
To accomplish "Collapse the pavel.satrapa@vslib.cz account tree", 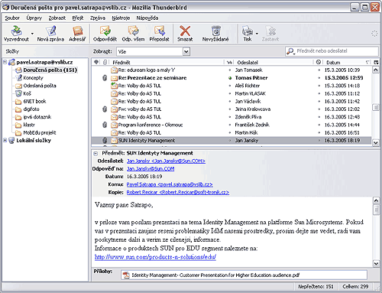I will pos(5,62).
